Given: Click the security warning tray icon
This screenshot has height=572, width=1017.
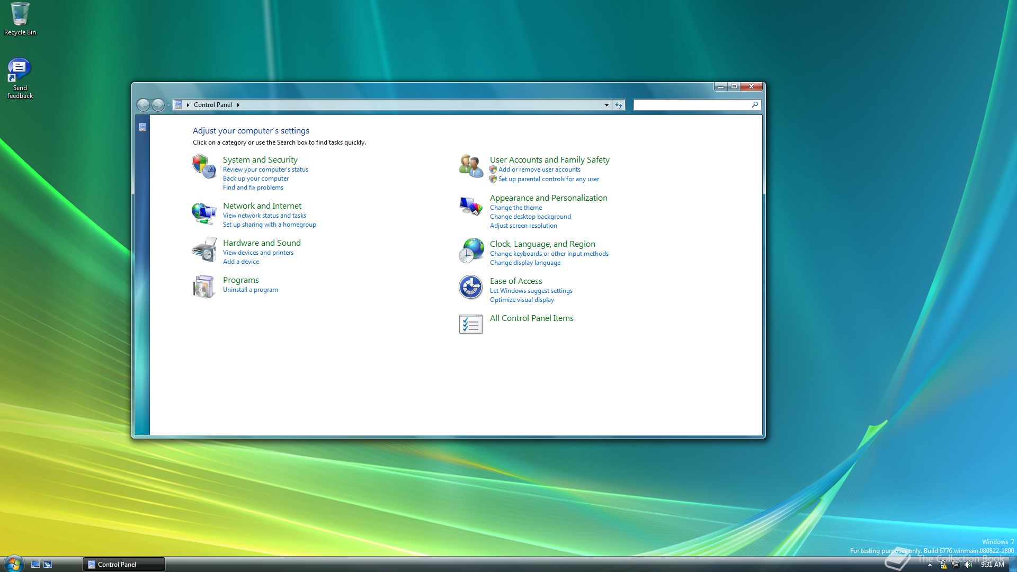Looking at the screenshot, I should tap(943, 565).
